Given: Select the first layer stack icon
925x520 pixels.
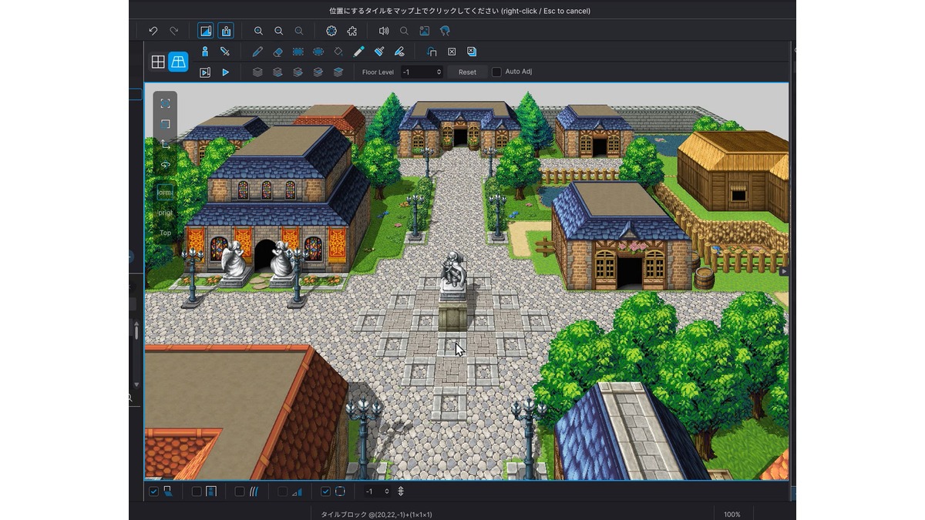Looking at the screenshot, I should [257, 72].
